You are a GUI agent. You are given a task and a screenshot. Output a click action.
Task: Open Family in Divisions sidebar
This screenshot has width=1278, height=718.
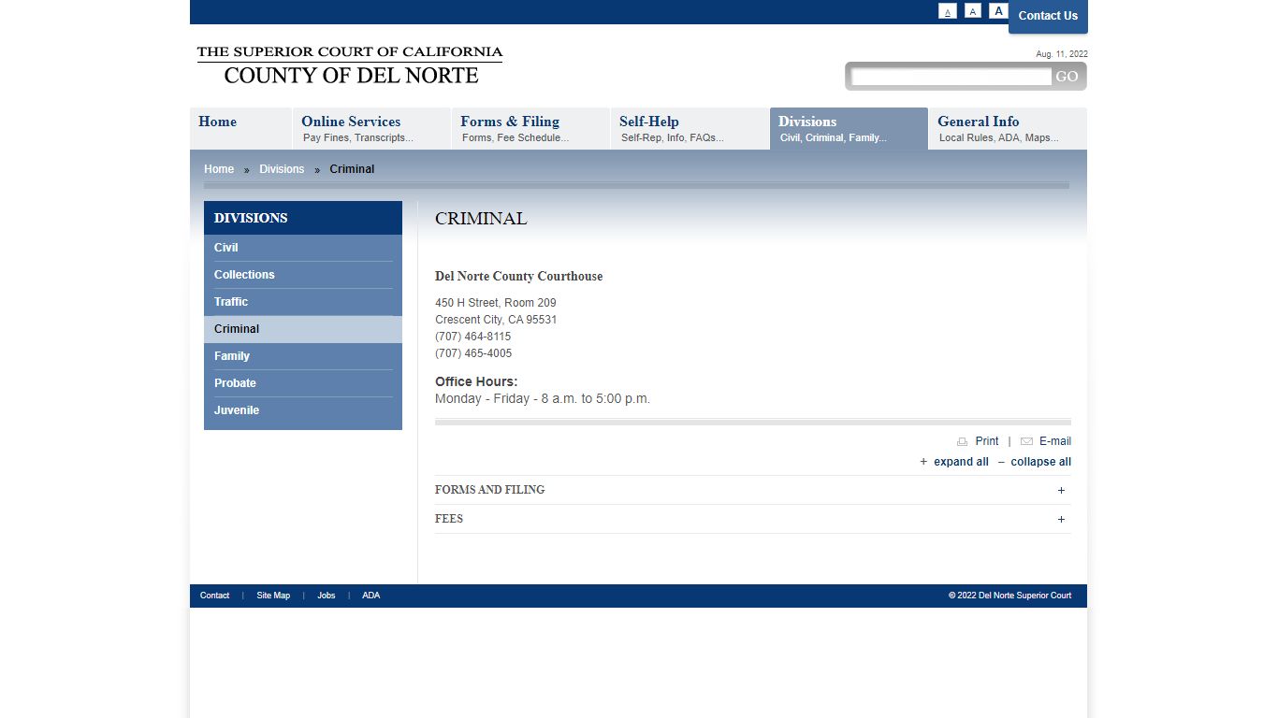[303, 356]
